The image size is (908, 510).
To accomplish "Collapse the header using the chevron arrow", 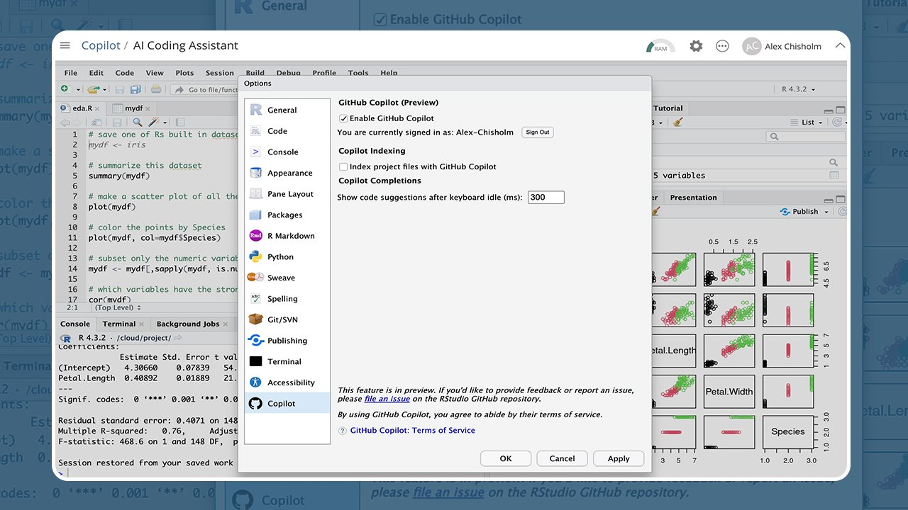I will tap(840, 46).
